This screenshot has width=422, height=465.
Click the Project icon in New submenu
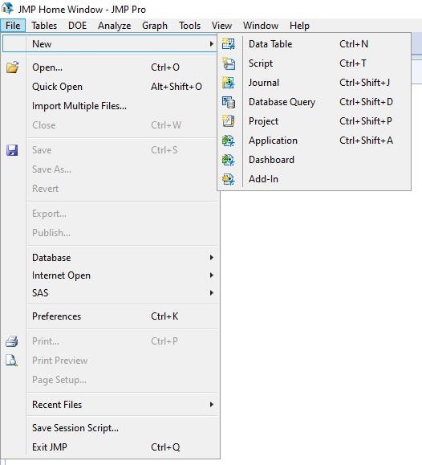(x=229, y=121)
